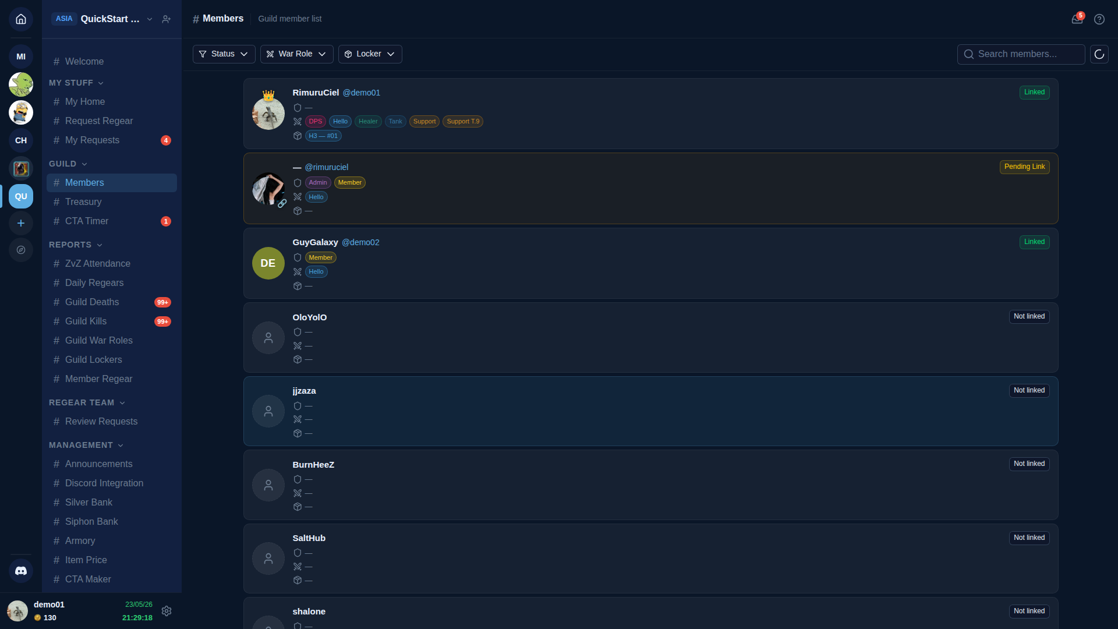Open the green dinosaur server avatar
This screenshot has height=629, width=1118.
21,84
